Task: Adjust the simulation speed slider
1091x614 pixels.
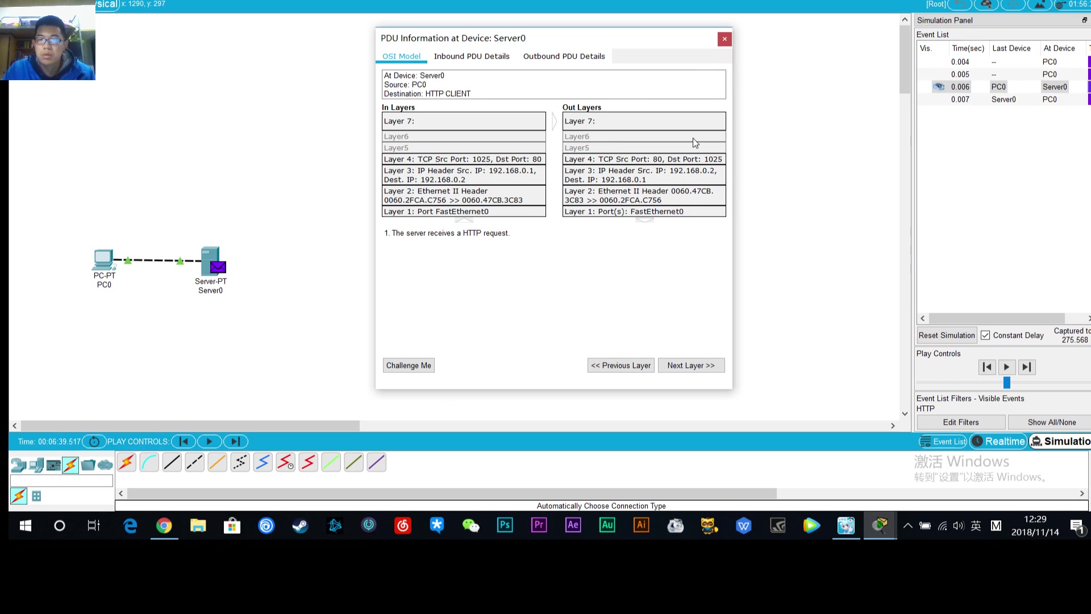Action: (x=1006, y=383)
